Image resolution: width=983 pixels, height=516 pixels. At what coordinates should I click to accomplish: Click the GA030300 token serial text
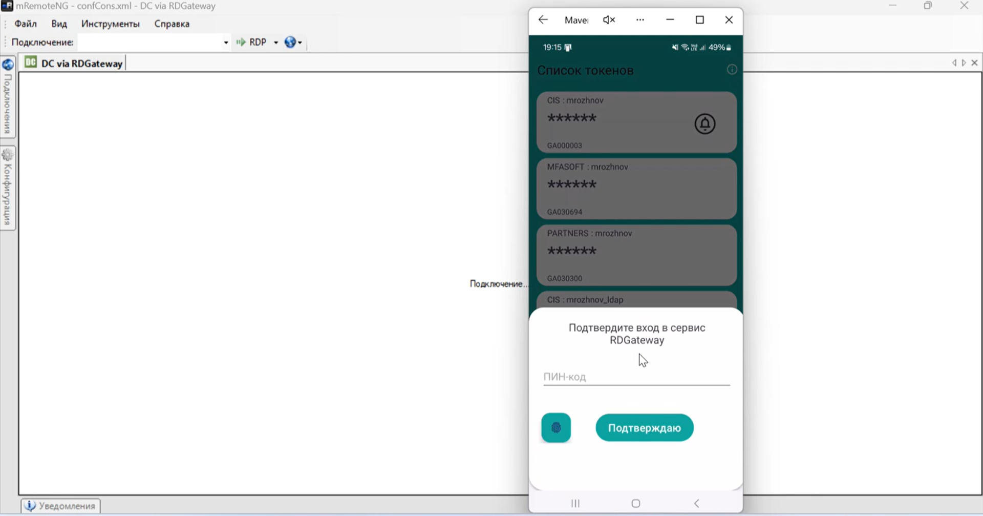tap(564, 279)
